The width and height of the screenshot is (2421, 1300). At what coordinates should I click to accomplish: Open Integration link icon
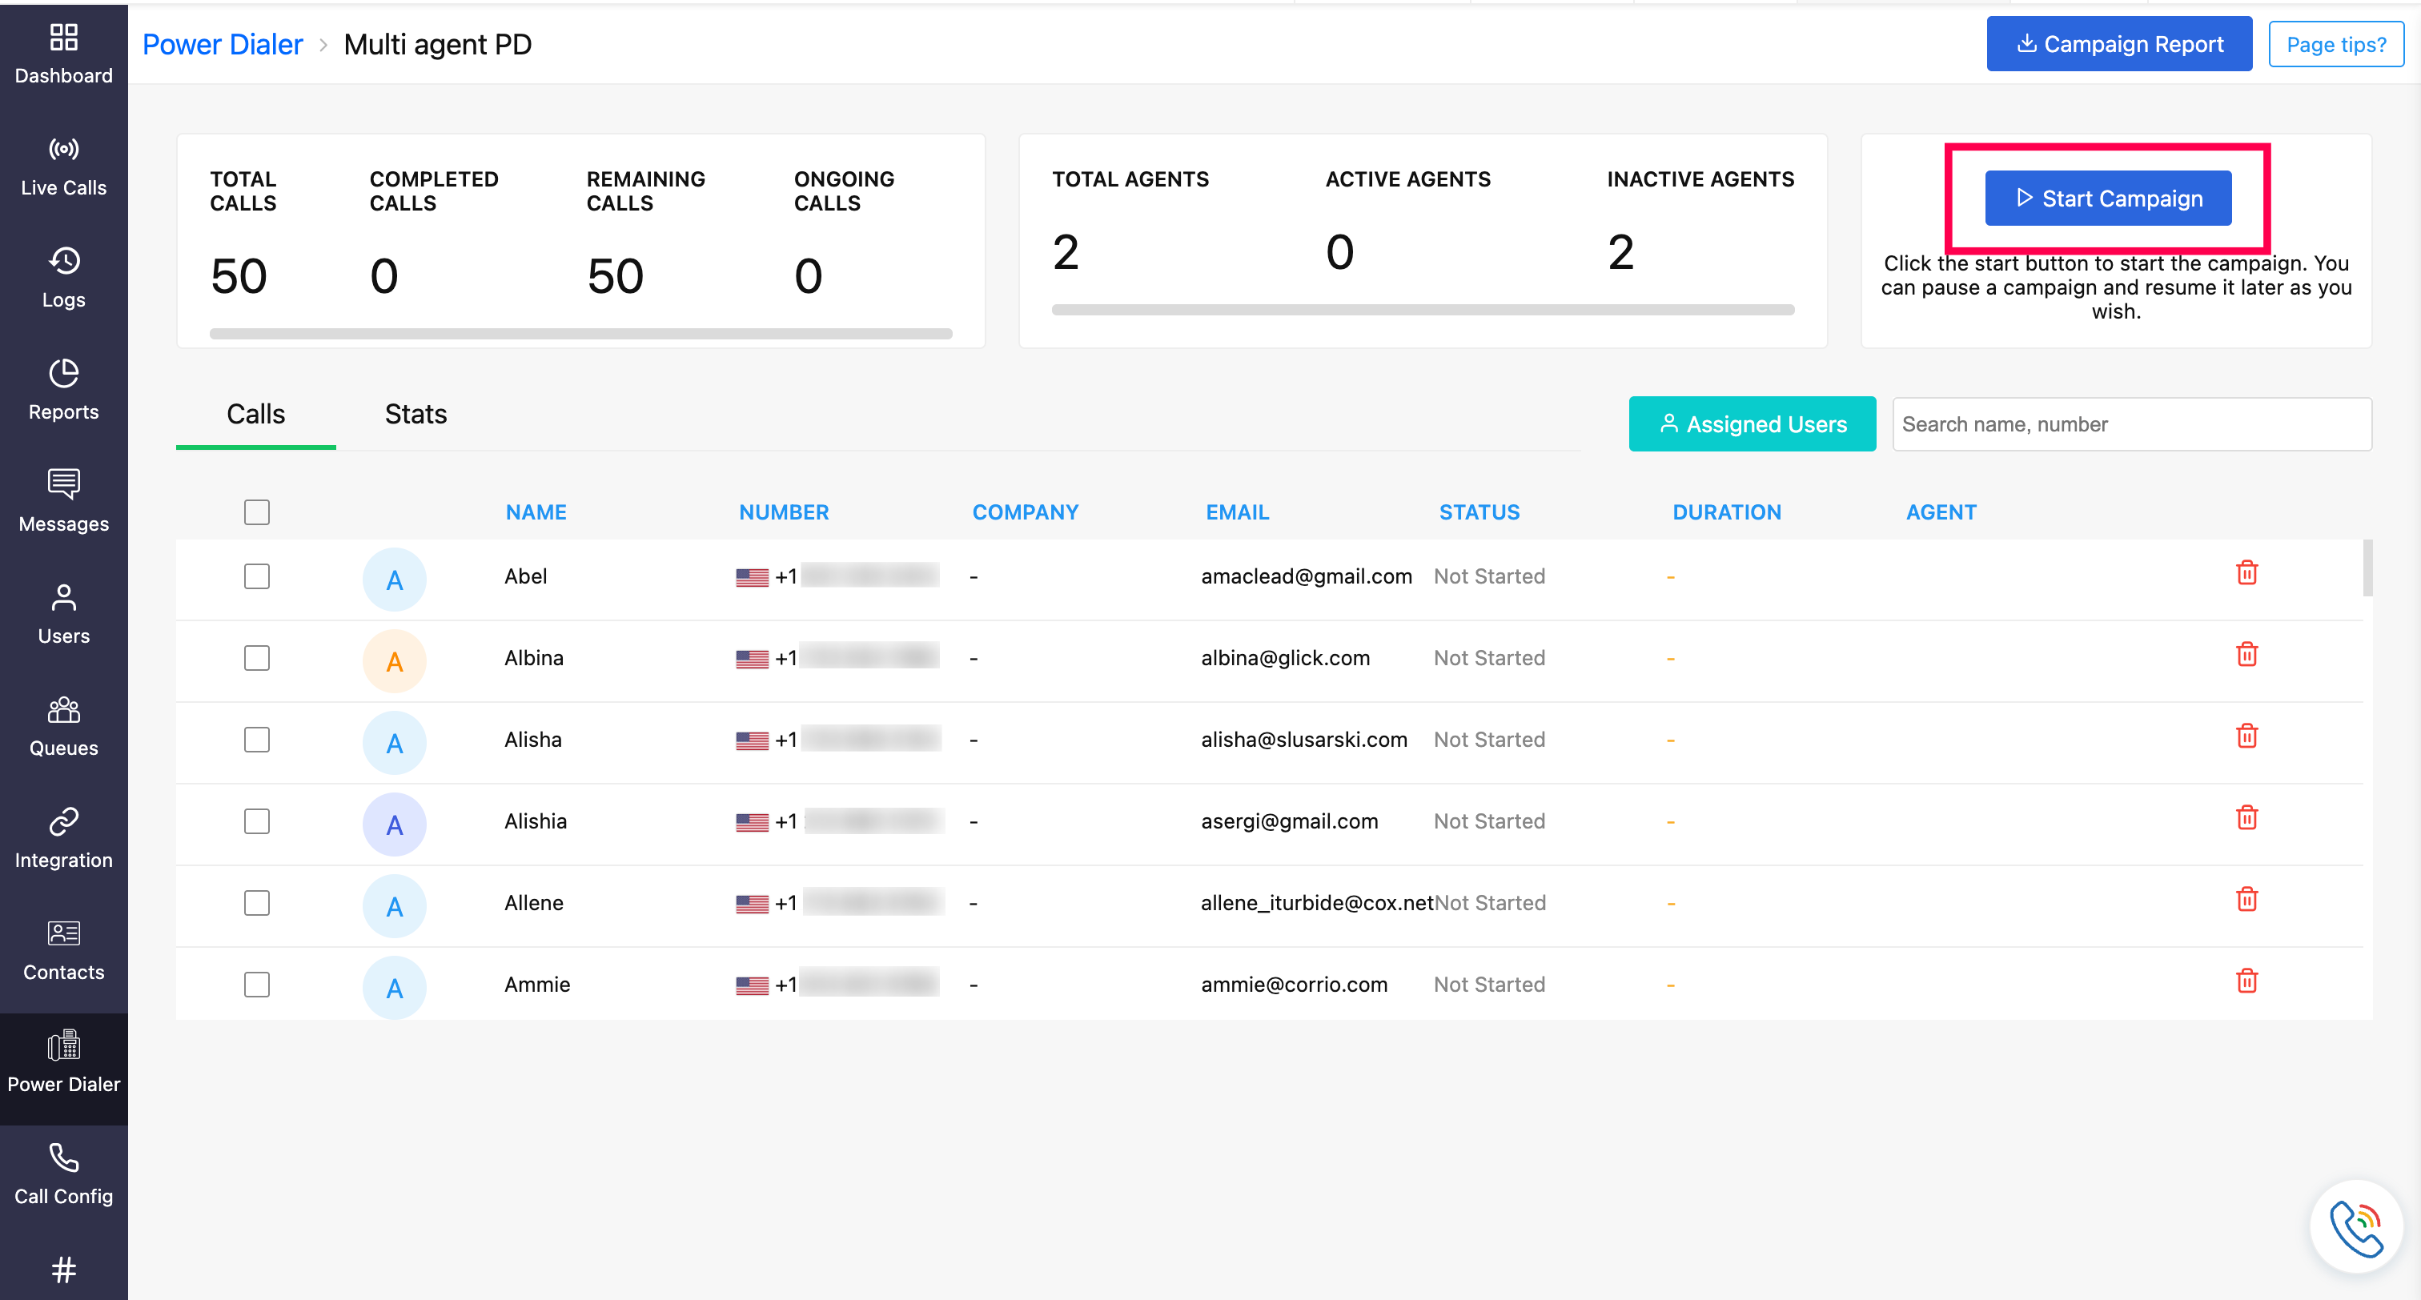point(63,821)
